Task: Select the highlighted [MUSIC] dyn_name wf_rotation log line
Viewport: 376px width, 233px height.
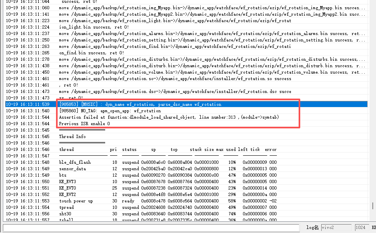Action: coord(140,104)
